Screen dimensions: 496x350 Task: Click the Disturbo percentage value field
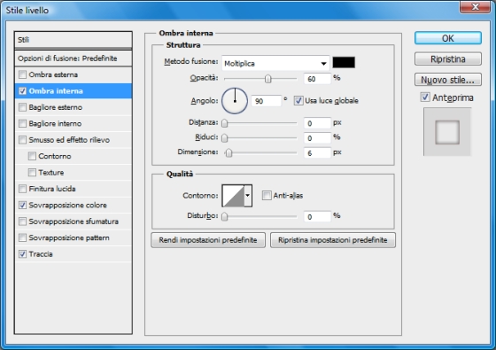pos(317,216)
